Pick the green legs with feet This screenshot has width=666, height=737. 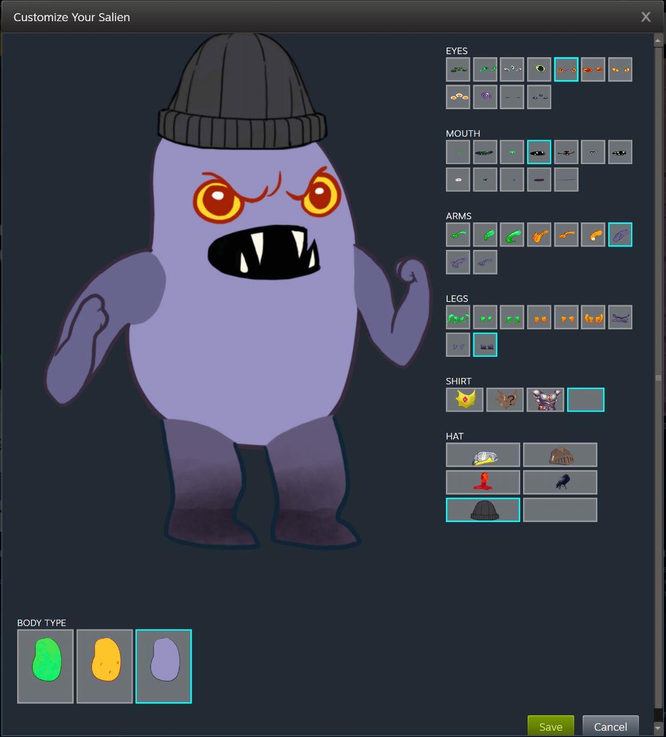512,317
